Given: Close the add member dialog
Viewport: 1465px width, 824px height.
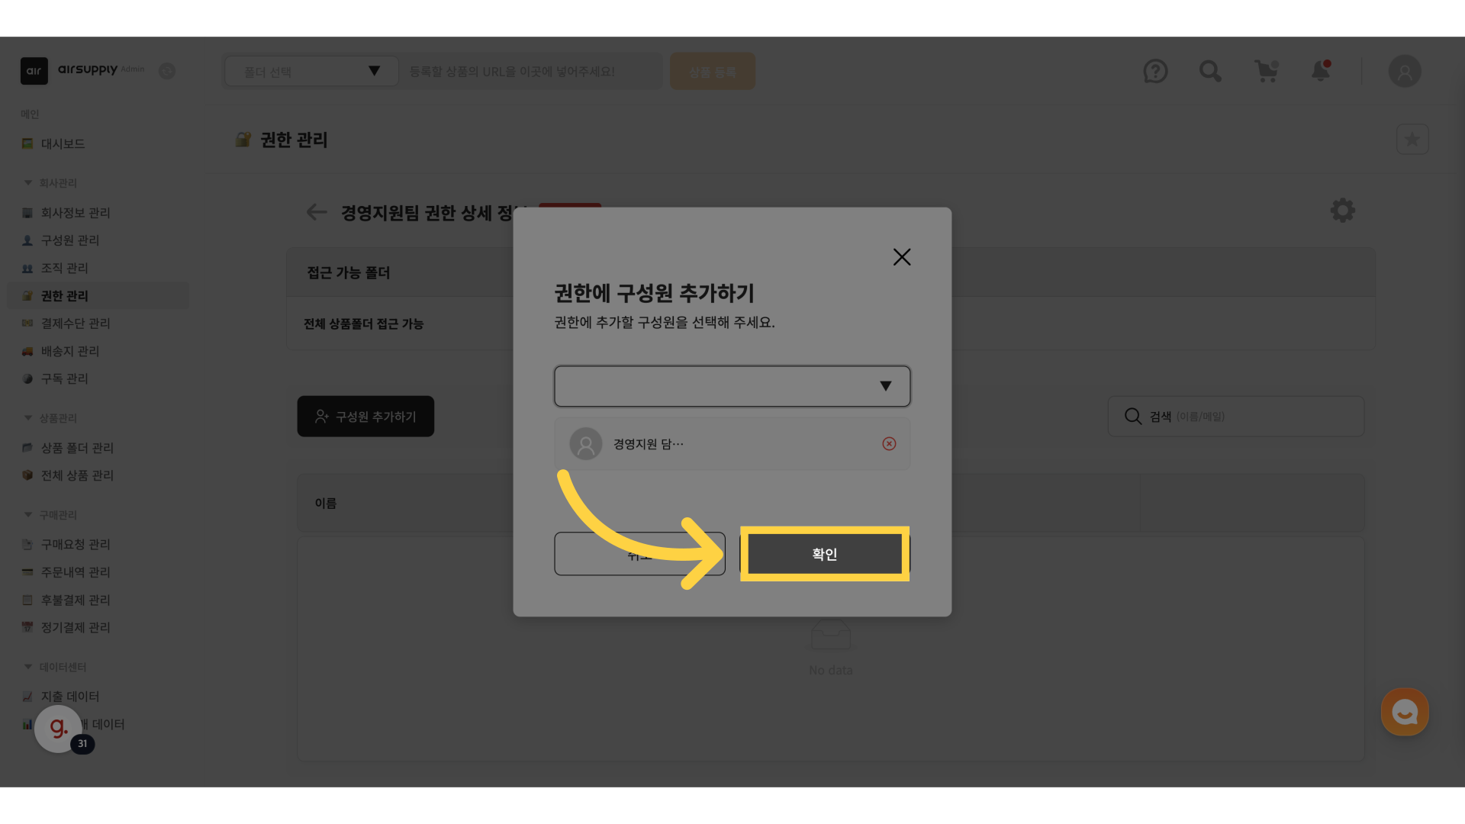Looking at the screenshot, I should (x=901, y=257).
